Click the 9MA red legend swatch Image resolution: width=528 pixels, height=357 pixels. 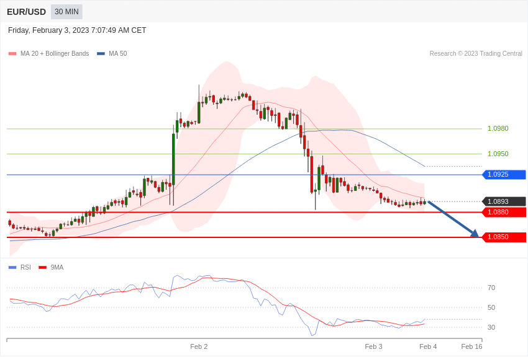[x=43, y=268]
